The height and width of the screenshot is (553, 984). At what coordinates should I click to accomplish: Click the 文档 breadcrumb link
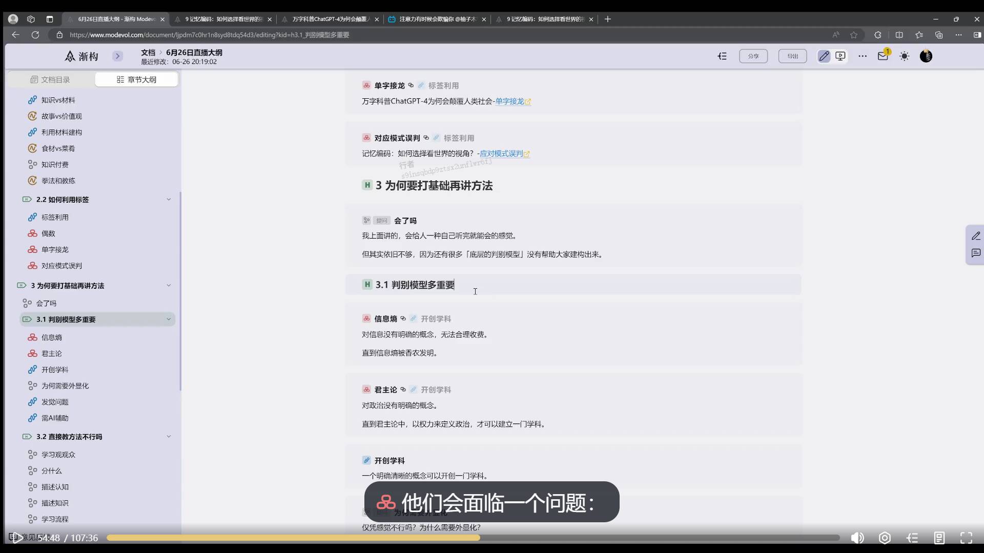(148, 52)
